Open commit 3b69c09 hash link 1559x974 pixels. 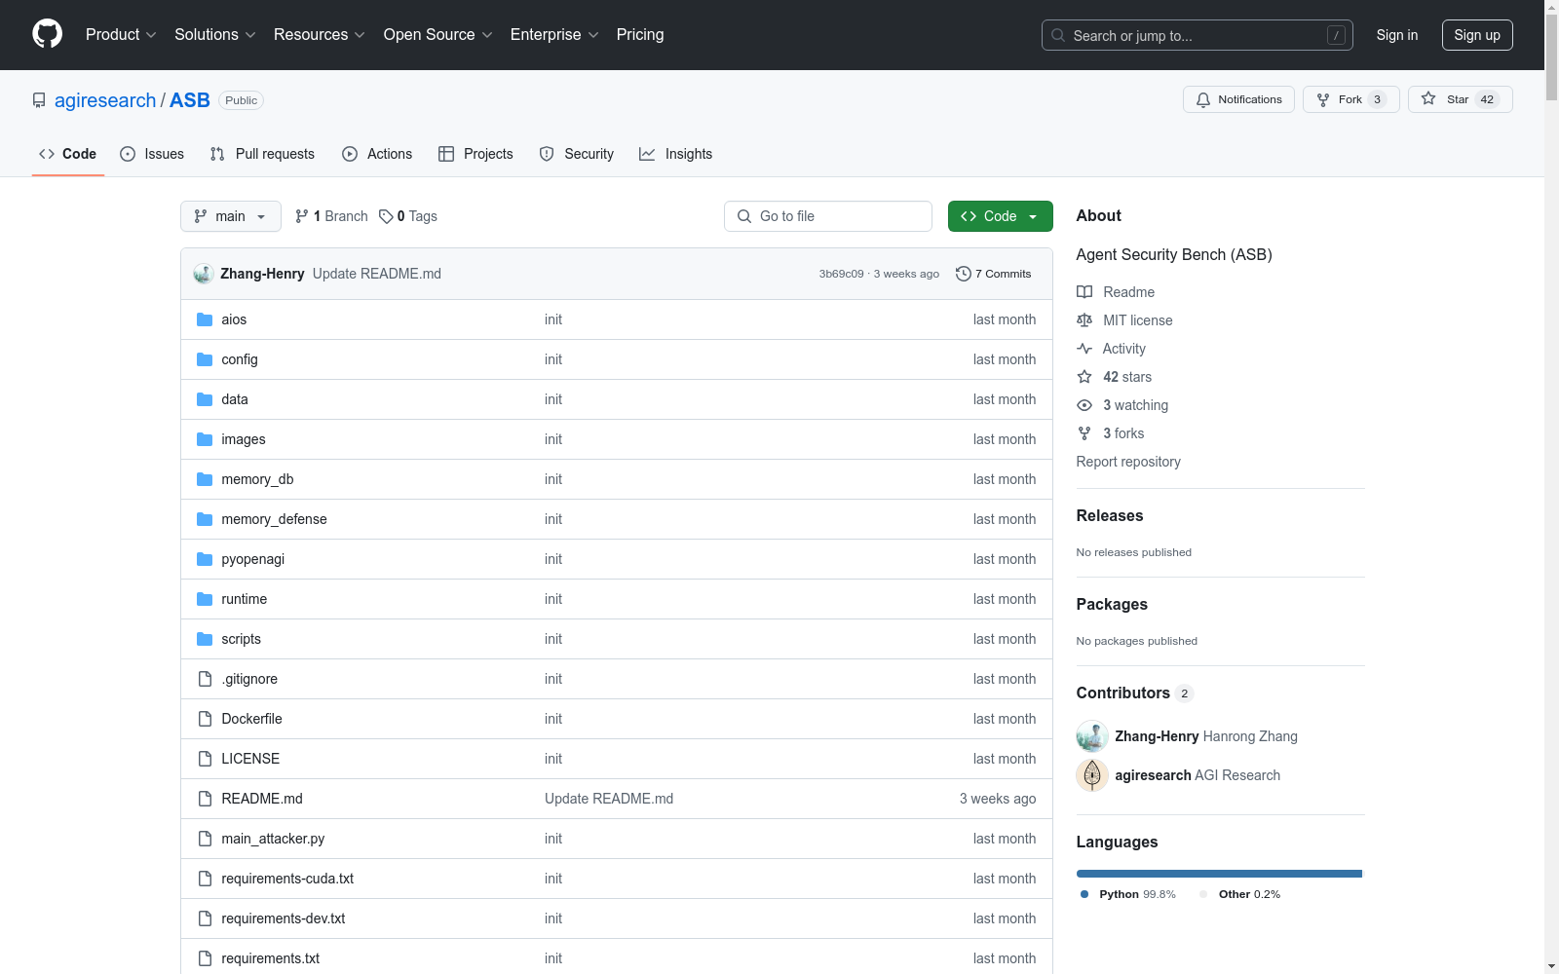(841, 274)
